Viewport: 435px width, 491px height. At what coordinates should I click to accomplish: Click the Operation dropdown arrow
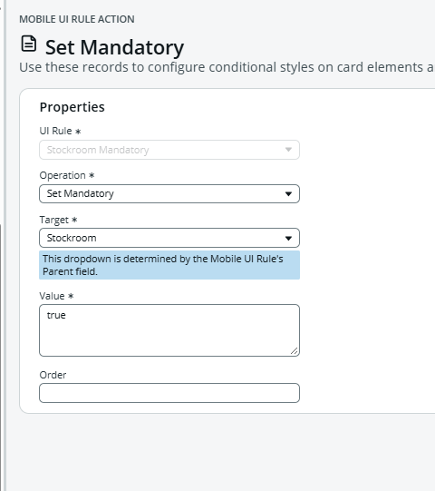pos(288,194)
